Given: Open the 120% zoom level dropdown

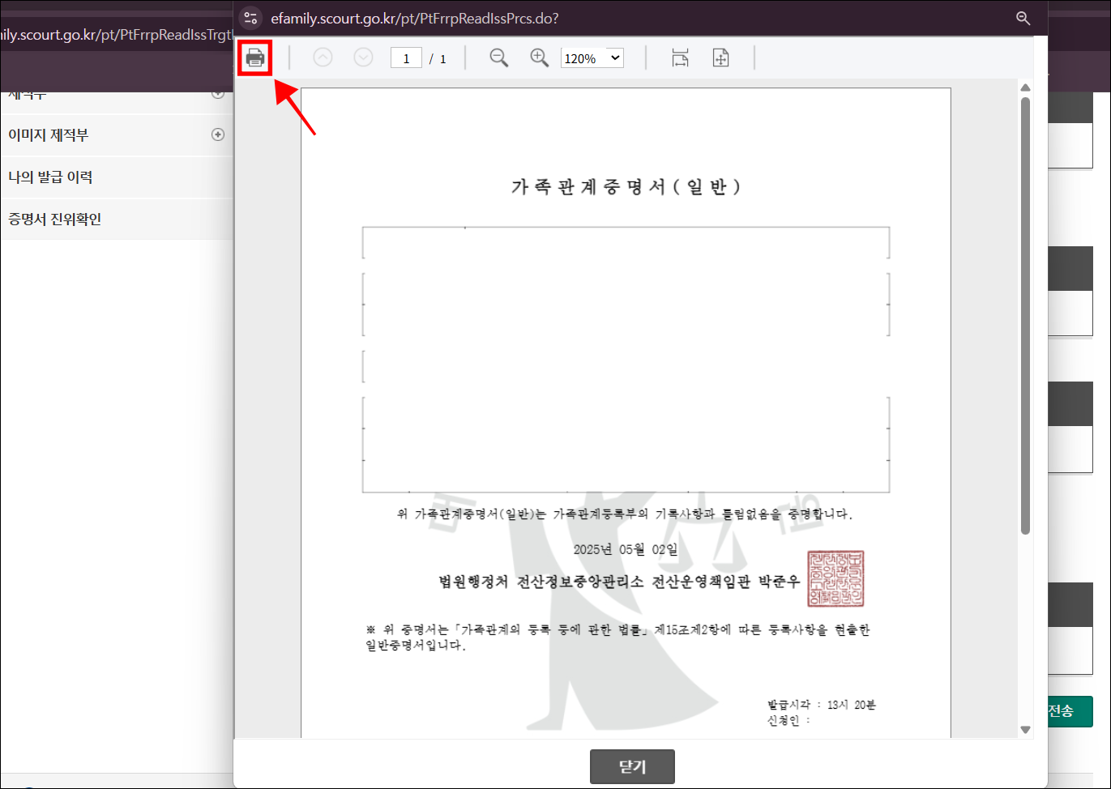Looking at the screenshot, I should (592, 58).
